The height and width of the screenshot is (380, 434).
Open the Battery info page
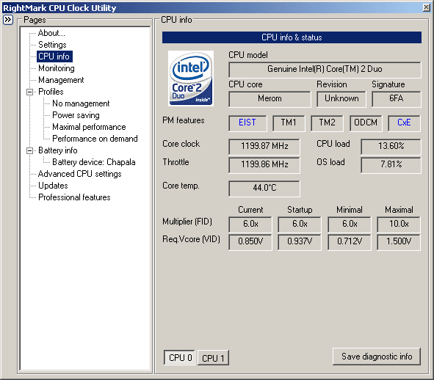coord(58,150)
